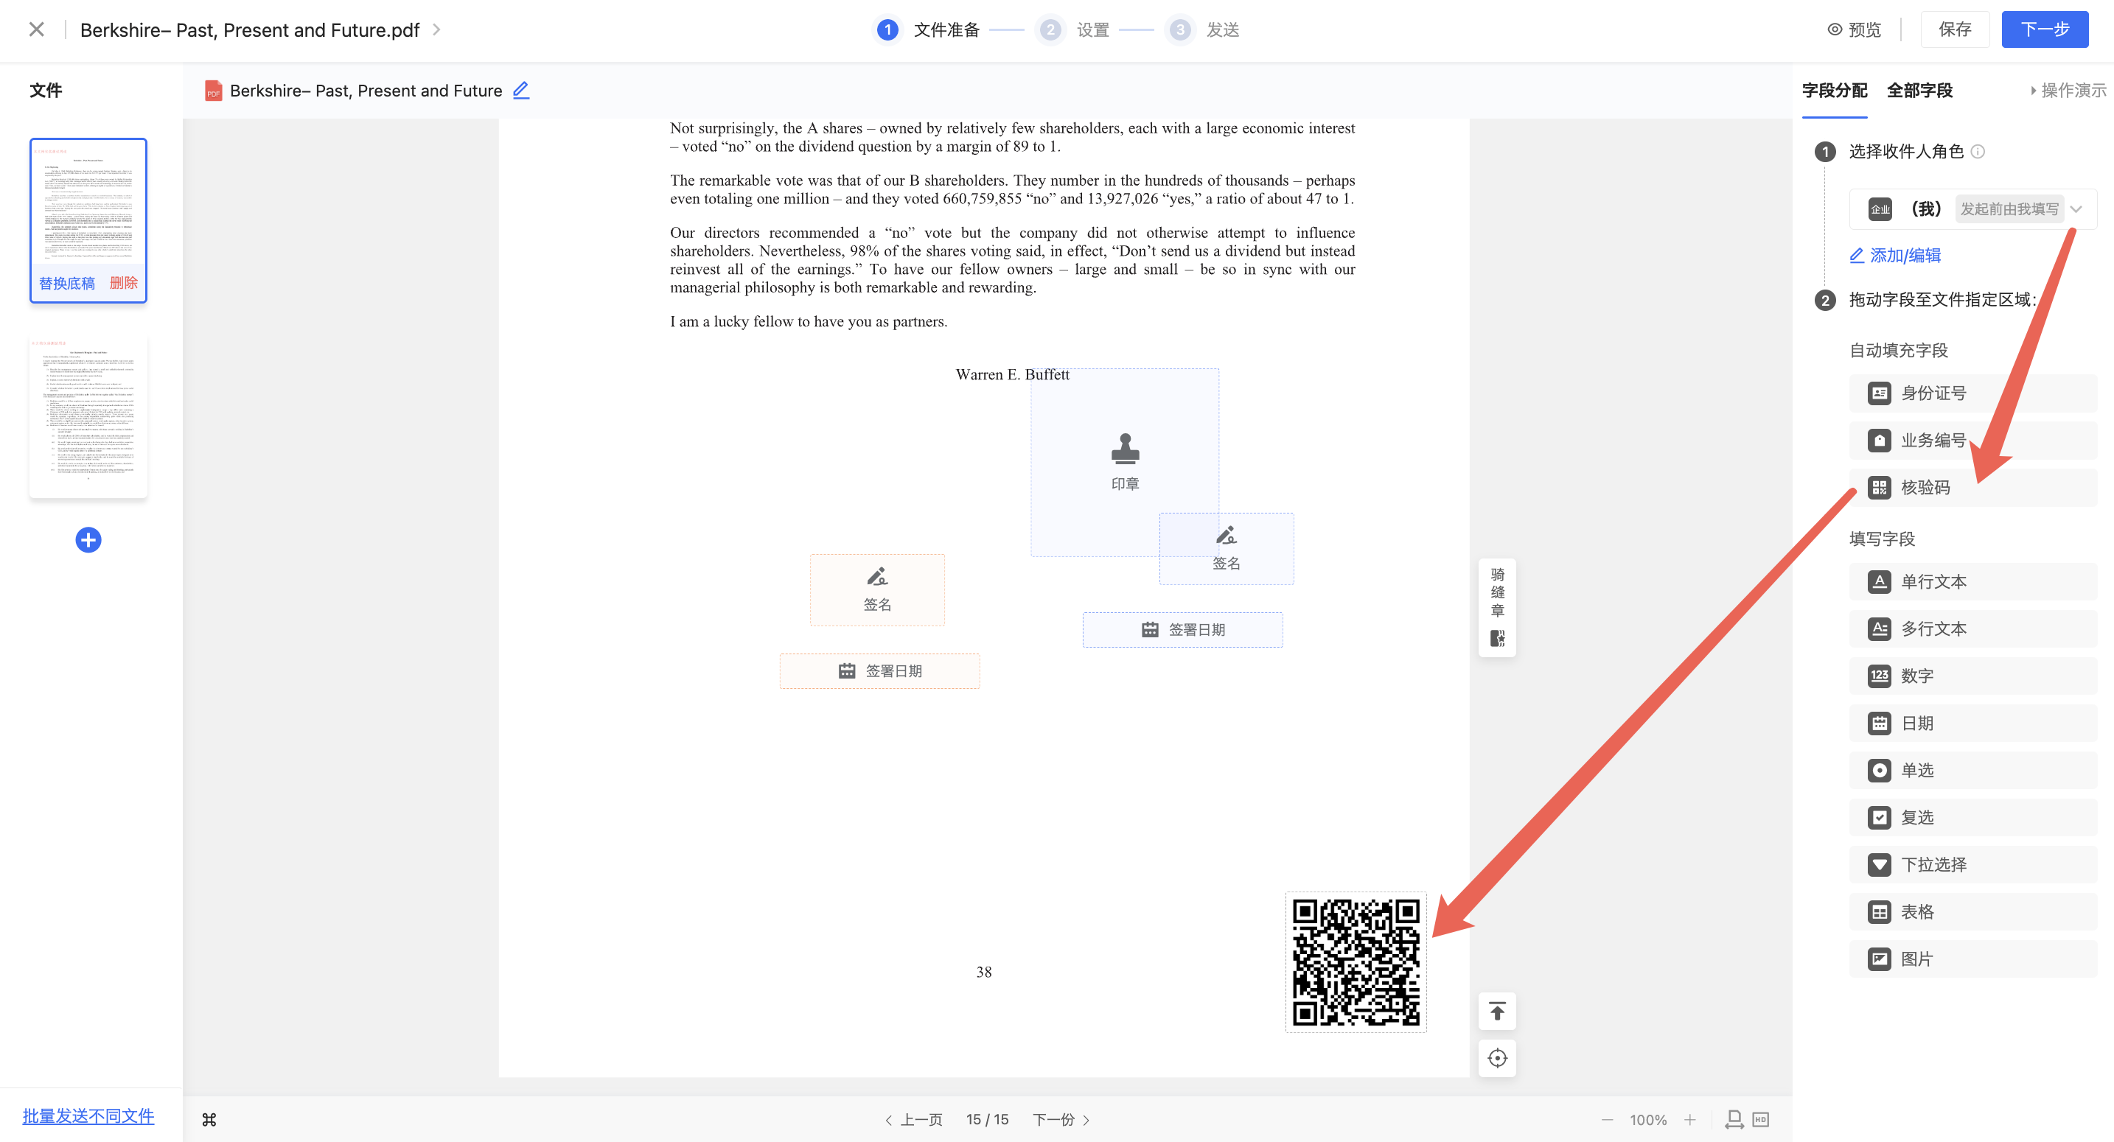Click the zoom out minus icon

[1607, 1120]
